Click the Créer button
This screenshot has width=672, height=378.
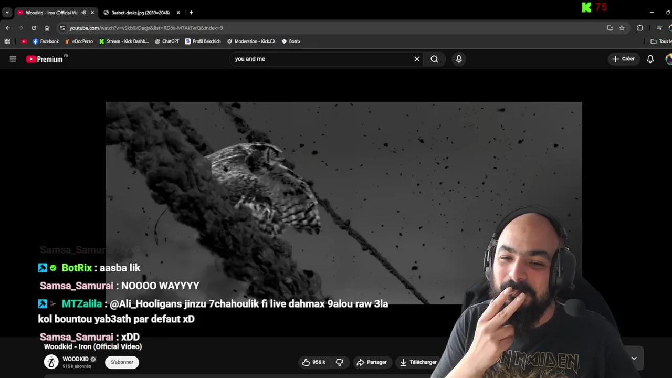pyautogui.click(x=623, y=59)
